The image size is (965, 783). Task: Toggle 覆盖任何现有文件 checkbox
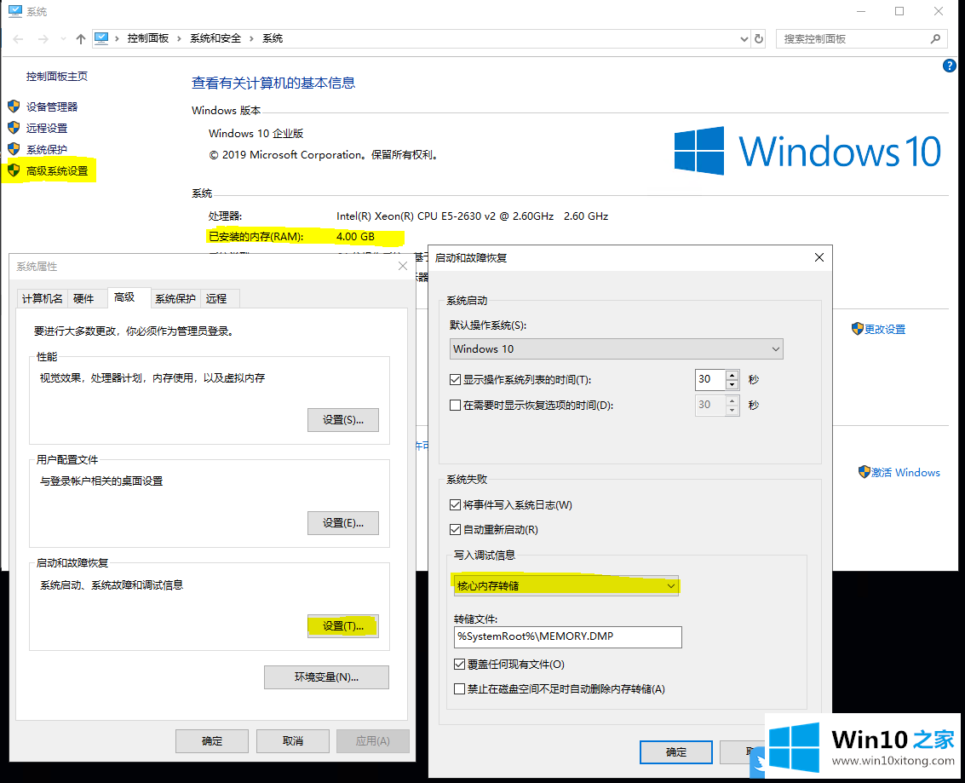click(x=459, y=665)
